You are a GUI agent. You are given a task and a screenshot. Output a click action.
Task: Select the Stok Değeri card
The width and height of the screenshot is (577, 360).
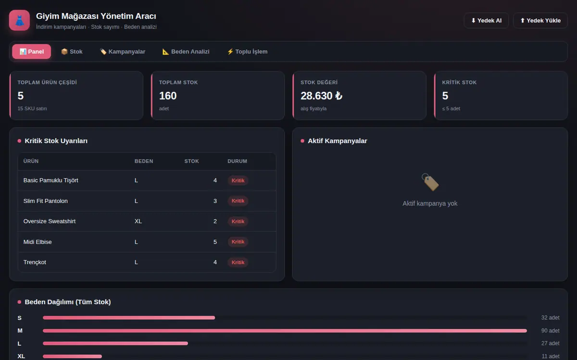[x=359, y=96]
